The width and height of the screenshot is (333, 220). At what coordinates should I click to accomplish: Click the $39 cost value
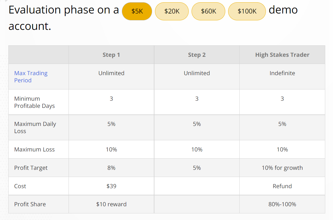point(111,186)
